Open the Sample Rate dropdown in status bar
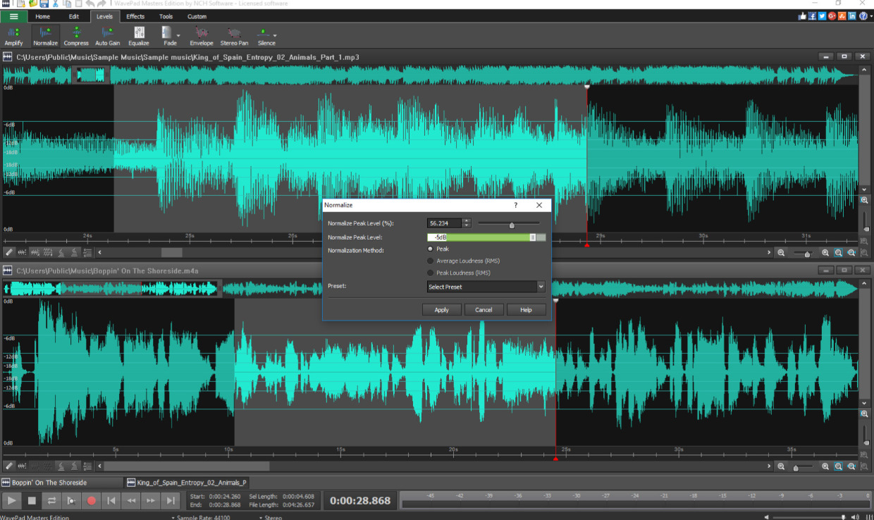 coord(202,517)
